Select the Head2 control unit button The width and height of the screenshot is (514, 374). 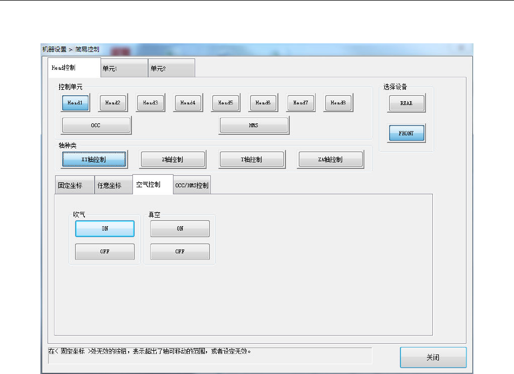(x=113, y=103)
